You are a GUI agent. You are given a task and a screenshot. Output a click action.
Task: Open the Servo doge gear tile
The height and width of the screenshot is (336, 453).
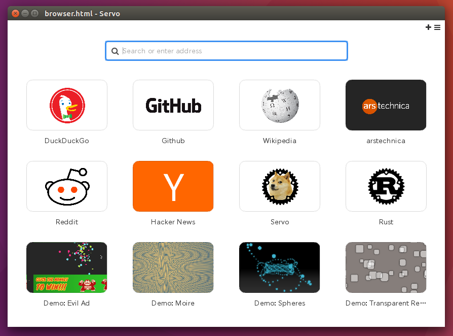279,186
